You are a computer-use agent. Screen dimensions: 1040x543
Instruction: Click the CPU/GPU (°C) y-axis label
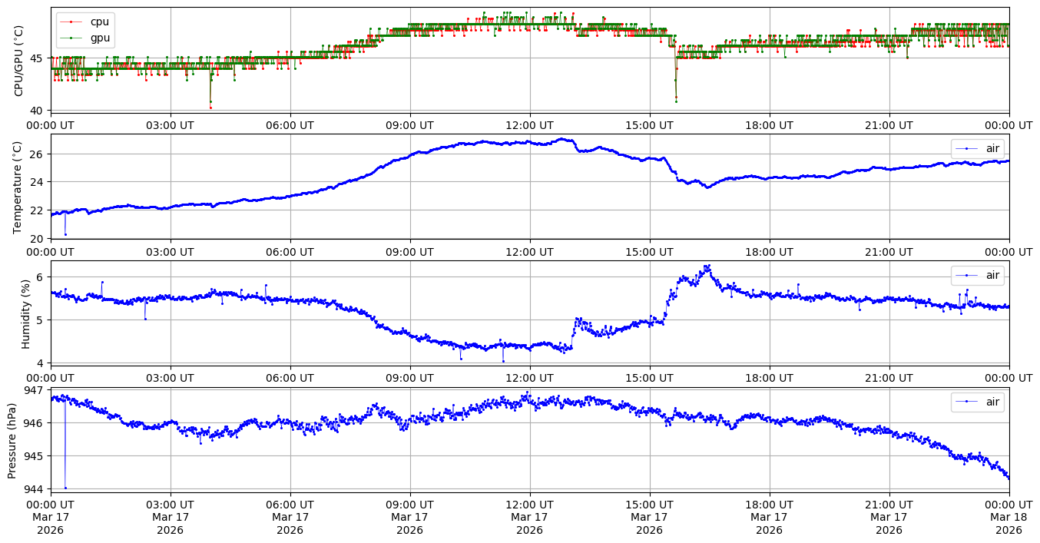click(x=19, y=61)
